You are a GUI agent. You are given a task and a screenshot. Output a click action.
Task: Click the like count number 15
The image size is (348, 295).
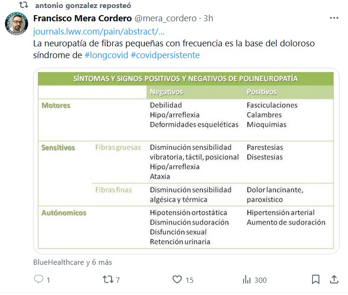point(189,280)
